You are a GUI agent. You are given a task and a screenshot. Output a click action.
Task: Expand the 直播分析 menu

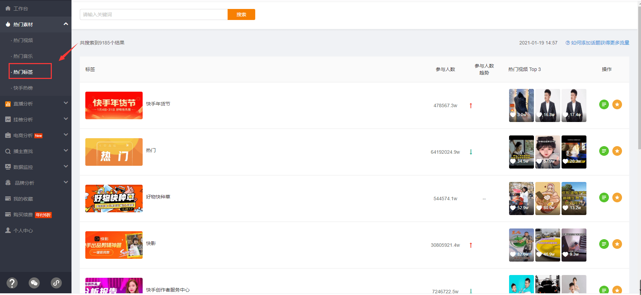click(66, 103)
